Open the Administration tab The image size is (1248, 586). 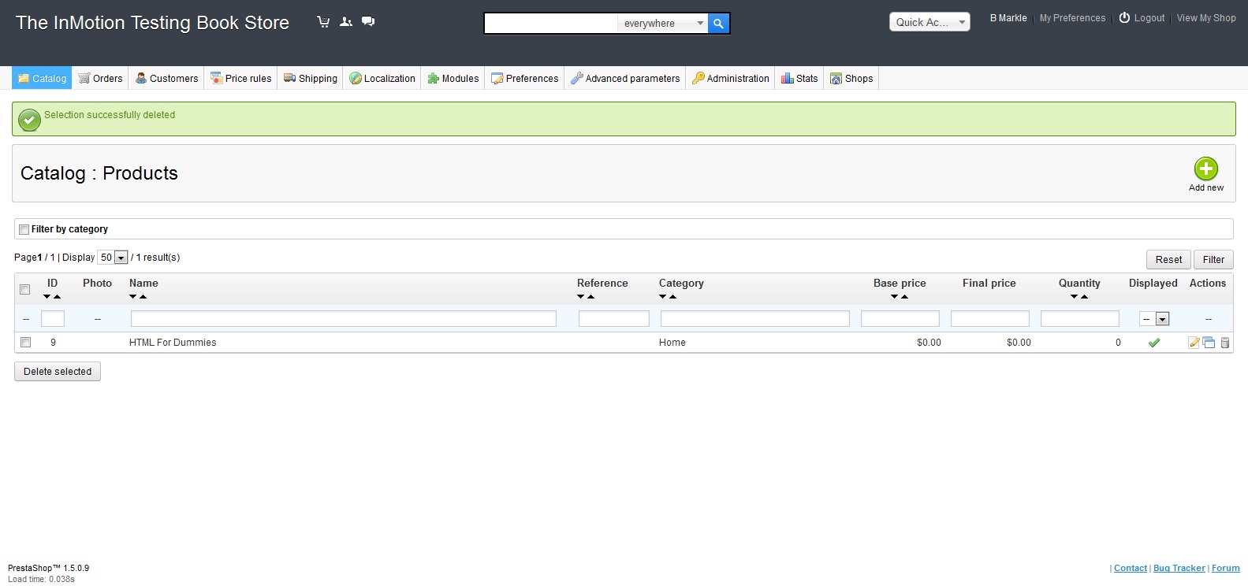click(730, 78)
